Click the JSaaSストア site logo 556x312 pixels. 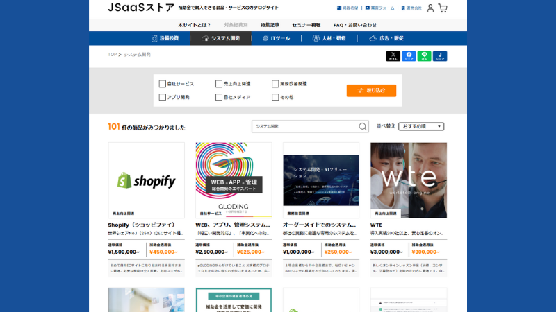[141, 8]
